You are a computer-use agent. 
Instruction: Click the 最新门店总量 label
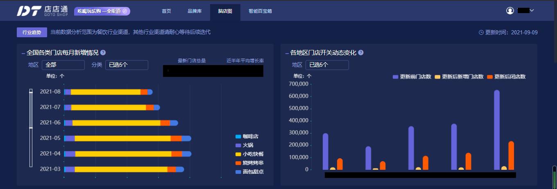click(192, 61)
